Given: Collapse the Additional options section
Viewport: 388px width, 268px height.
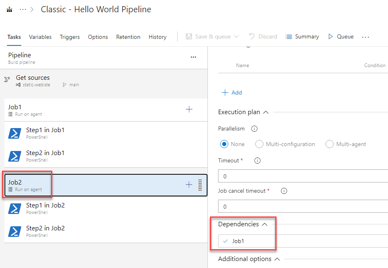Looking at the screenshot, I should pyautogui.click(x=277, y=259).
